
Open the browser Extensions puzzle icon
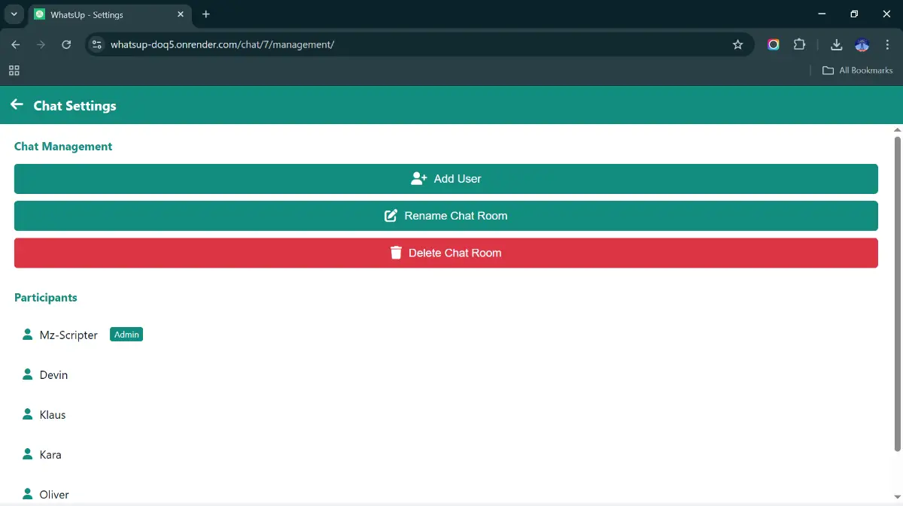[799, 44]
